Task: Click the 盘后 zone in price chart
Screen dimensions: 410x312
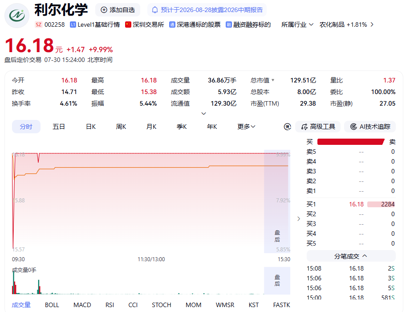Action: pos(277,201)
